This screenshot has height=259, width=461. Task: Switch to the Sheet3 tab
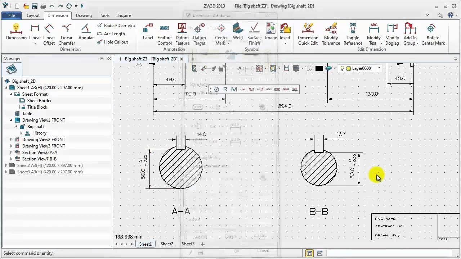[x=188, y=244]
